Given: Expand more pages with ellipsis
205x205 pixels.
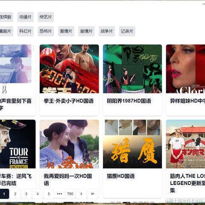Looking at the screenshot, I should (x=59, y=194).
